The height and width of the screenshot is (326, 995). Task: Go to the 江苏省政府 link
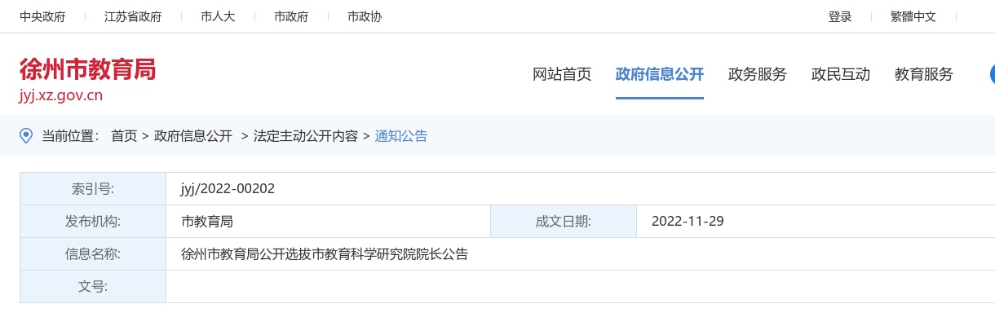(x=133, y=17)
